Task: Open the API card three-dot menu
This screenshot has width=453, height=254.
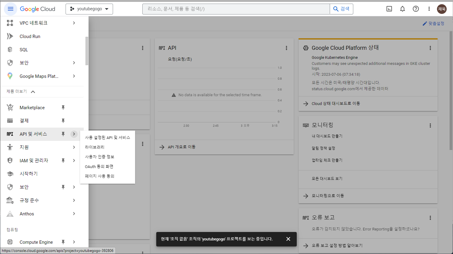Action: (x=286, y=48)
